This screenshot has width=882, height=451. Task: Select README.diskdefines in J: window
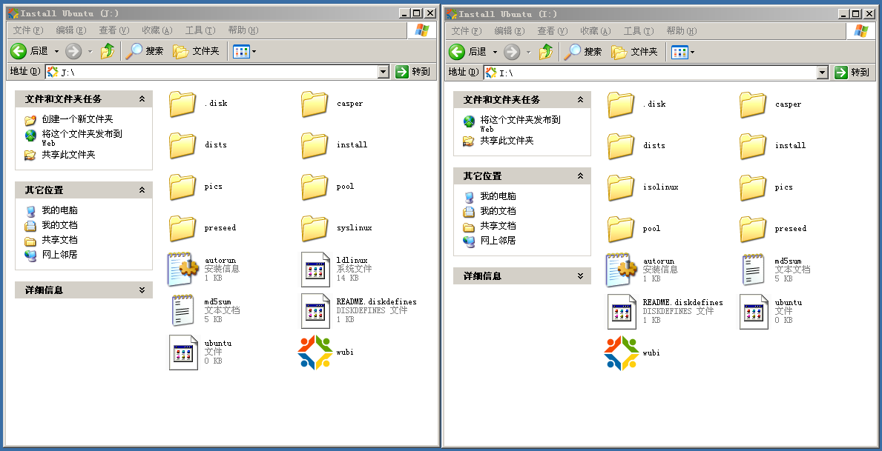359,310
